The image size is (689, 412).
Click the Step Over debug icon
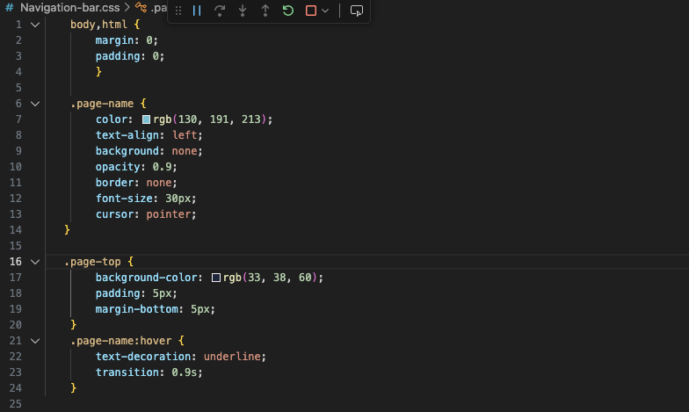(x=220, y=11)
